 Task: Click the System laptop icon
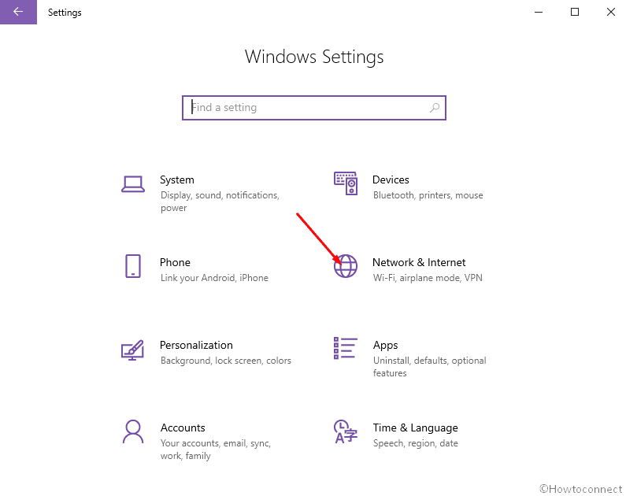[133, 184]
